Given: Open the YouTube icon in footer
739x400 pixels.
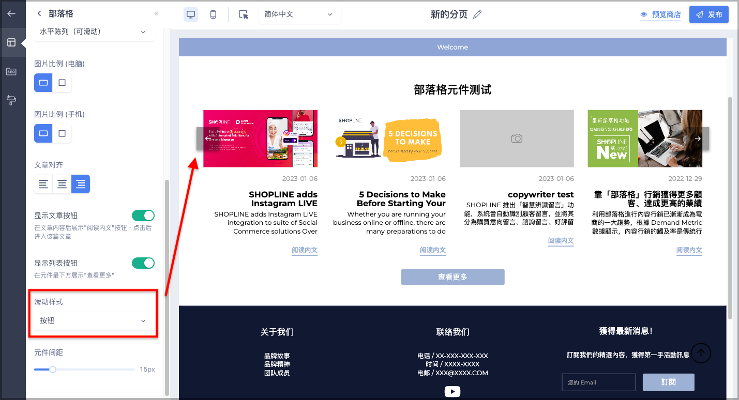Looking at the screenshot, I should click(453, 392).
